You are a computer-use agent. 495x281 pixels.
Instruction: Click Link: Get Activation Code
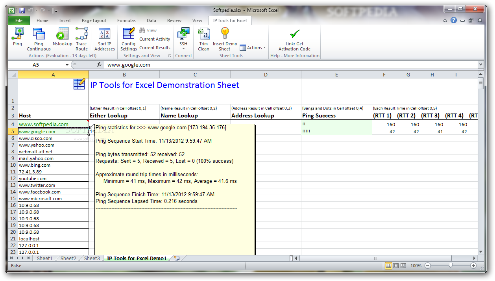click(294, 39)
